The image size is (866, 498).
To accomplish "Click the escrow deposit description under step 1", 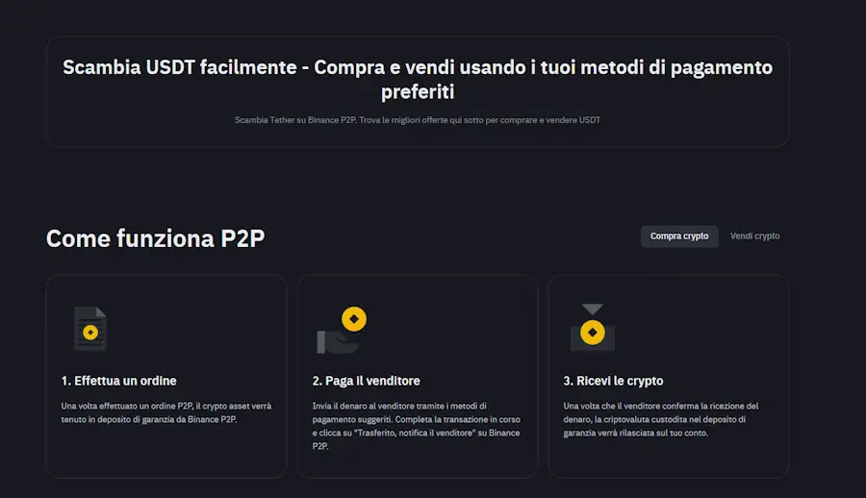I will pos(166,412).
